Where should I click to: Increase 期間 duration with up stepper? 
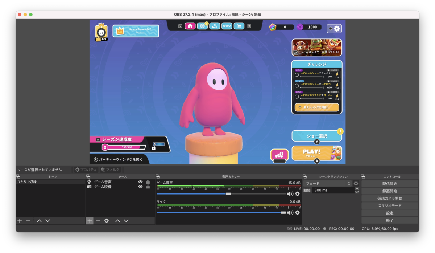point(357,189)
